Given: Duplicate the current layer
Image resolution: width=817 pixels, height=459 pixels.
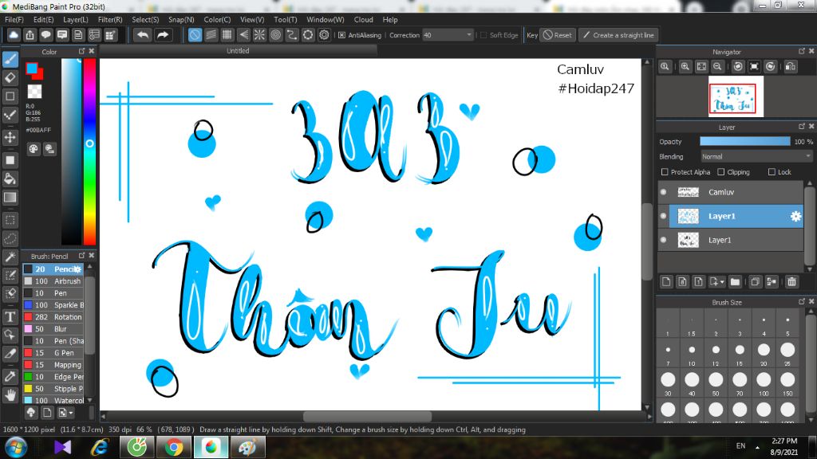Looking at the screenshot, I should (x=755, y=281).
